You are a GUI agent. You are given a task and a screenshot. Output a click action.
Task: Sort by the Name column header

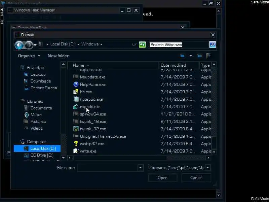click(x=113, y=65)
